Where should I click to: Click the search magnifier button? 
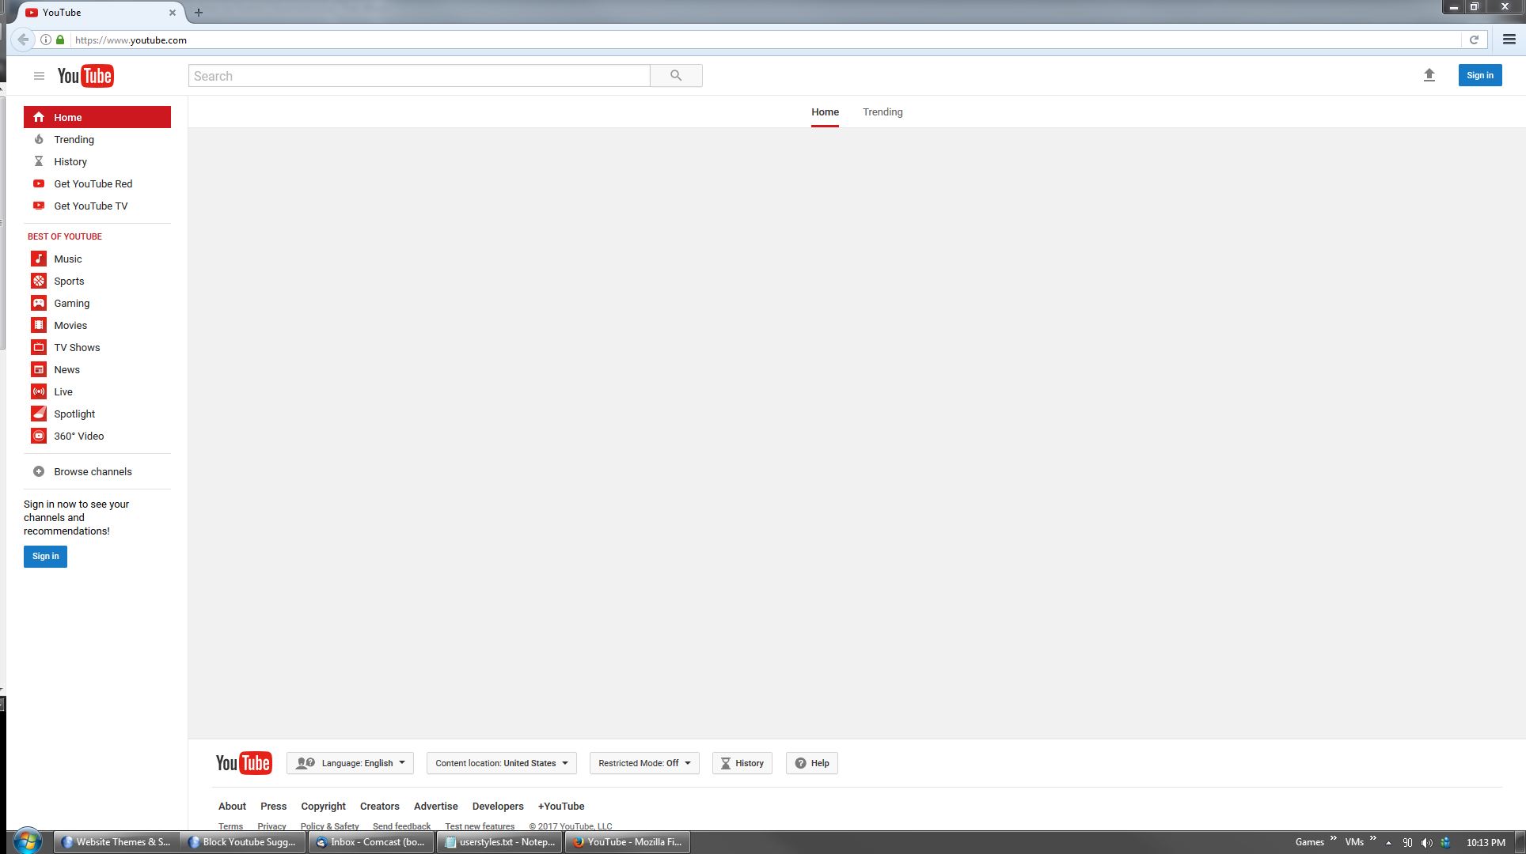[676, 76]
